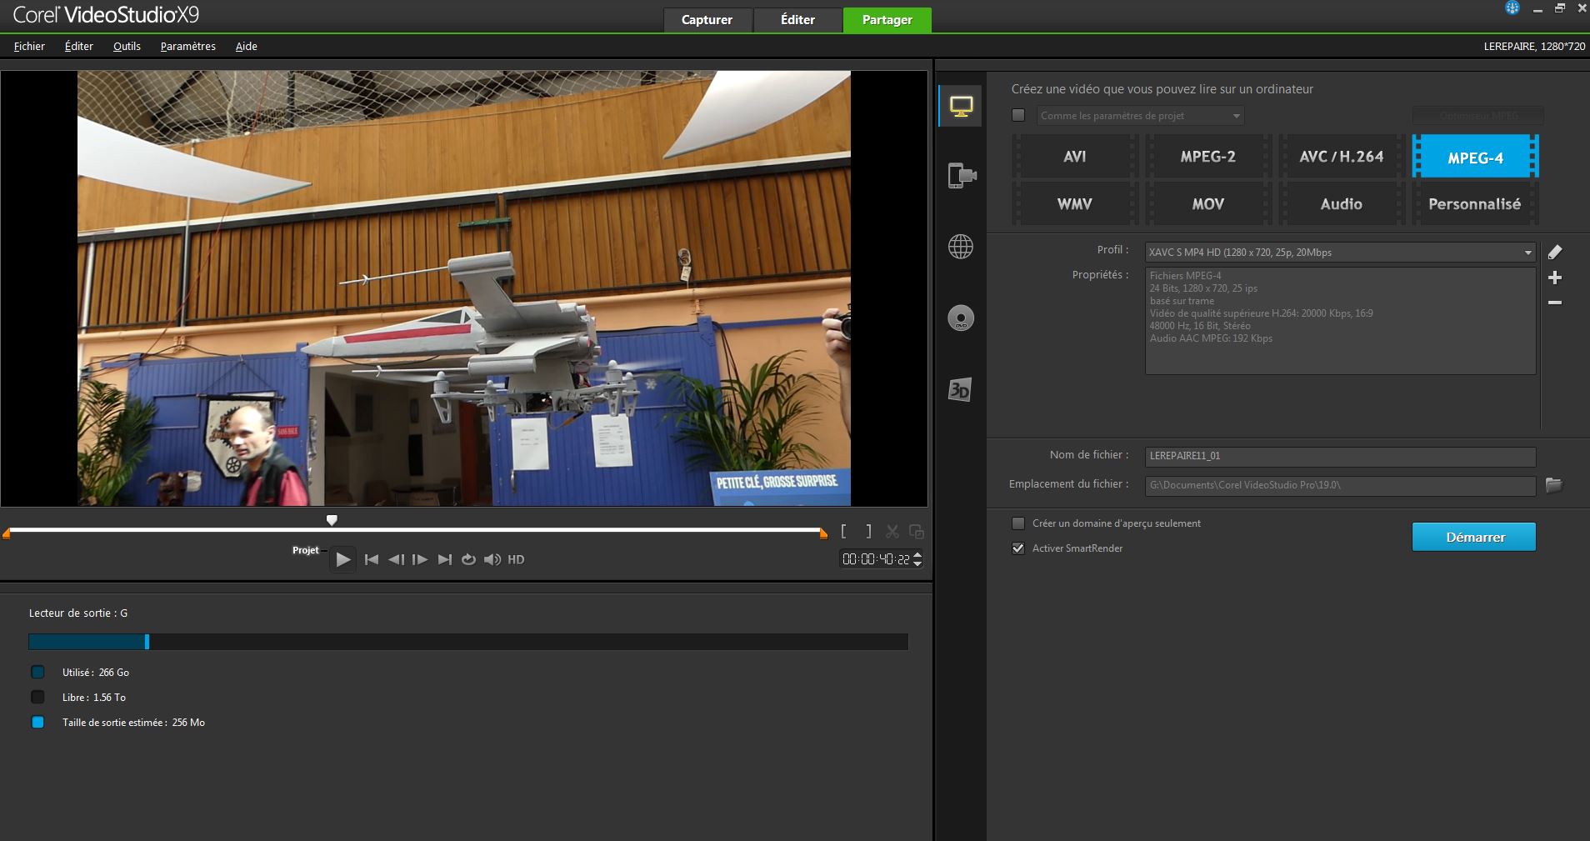Open the Éditer menu

[x=79, y=46]
